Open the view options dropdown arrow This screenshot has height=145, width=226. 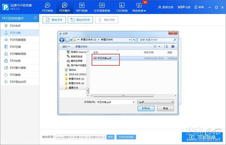159,46
